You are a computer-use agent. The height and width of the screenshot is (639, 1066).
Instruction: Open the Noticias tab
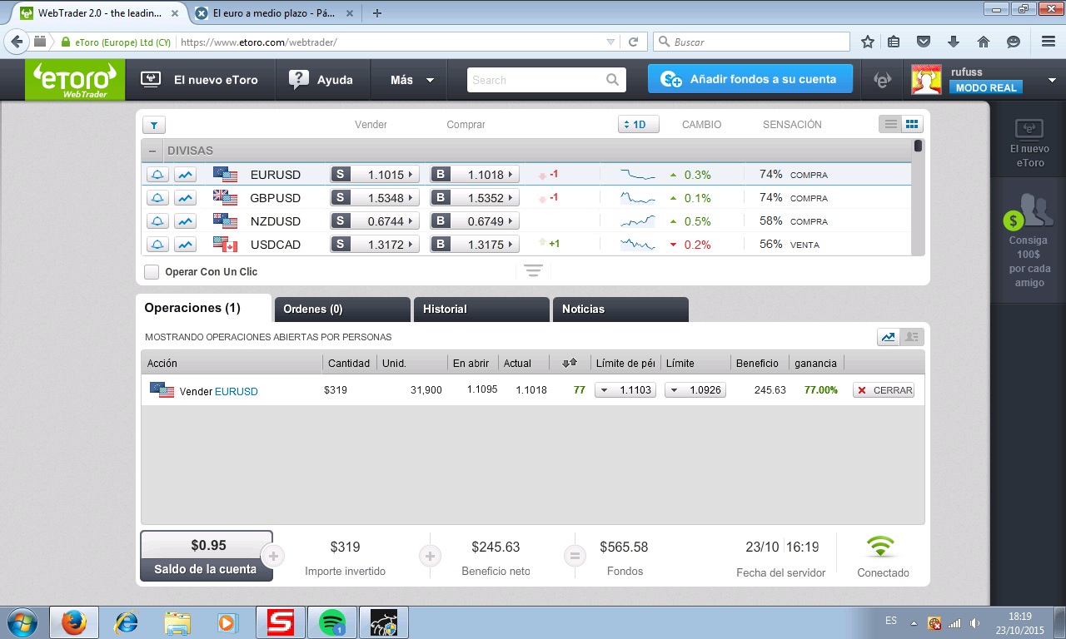coord(620,309)
